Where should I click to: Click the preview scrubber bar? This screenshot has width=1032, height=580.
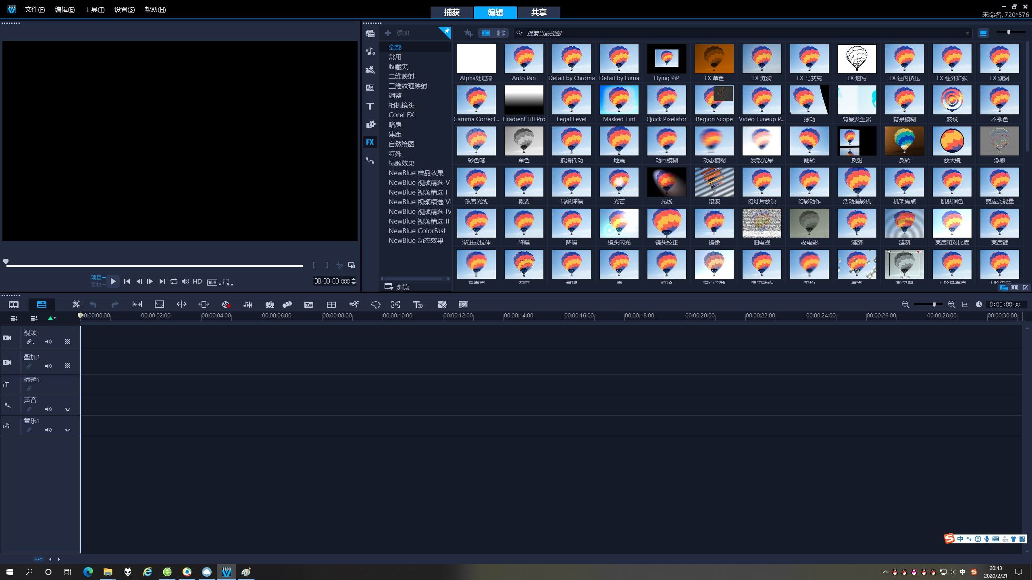(x=154, y=266)
